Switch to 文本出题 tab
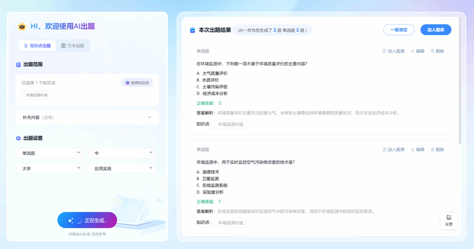 point(73,46)
